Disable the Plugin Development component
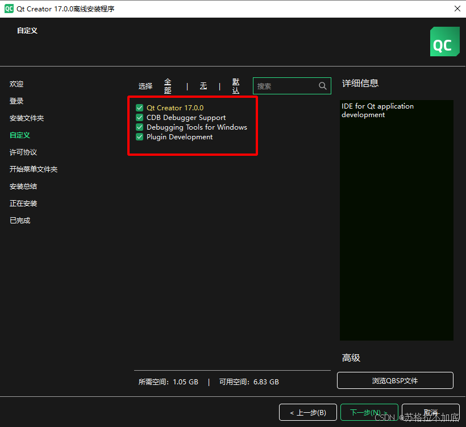 click(x=139, y=136)
